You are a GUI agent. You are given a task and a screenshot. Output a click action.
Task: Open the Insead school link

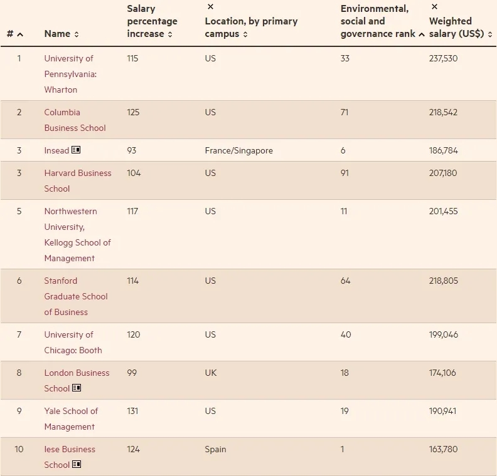pos(56,150)
